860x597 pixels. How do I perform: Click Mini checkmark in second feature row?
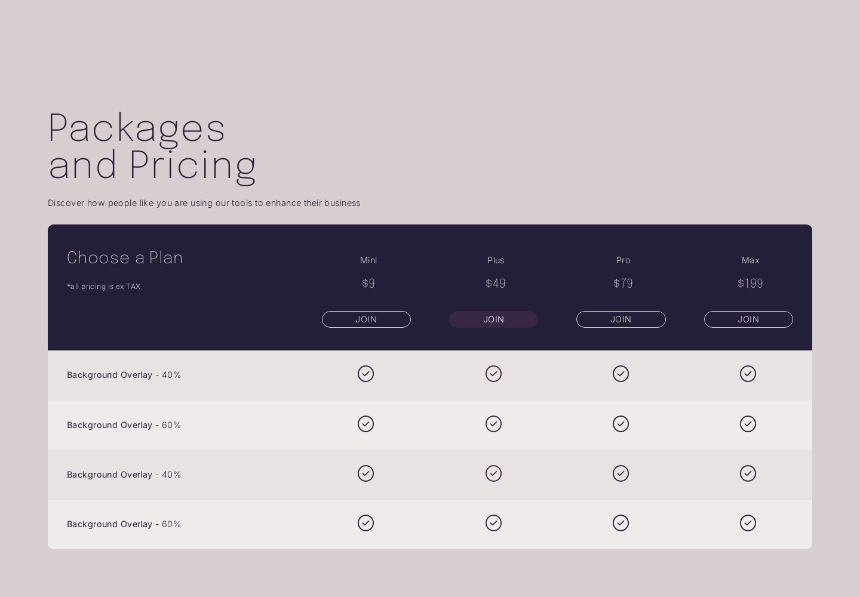[365, 424]
